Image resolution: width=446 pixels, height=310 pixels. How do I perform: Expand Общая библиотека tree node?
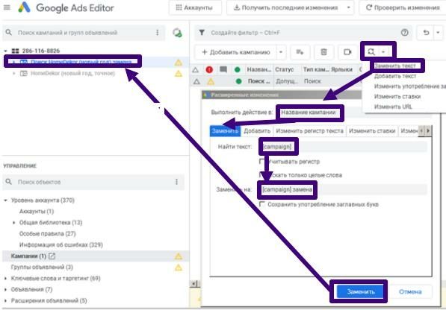click(13, 223)
